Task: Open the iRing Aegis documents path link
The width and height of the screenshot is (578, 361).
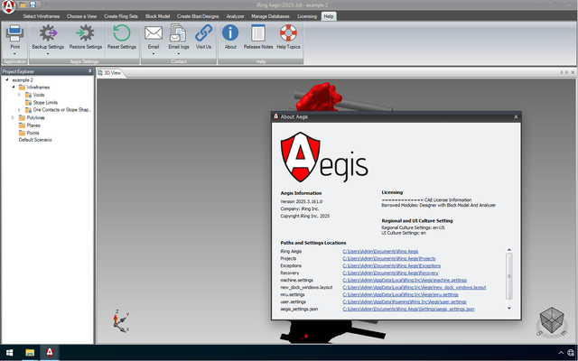Action: tap(380, 251)
